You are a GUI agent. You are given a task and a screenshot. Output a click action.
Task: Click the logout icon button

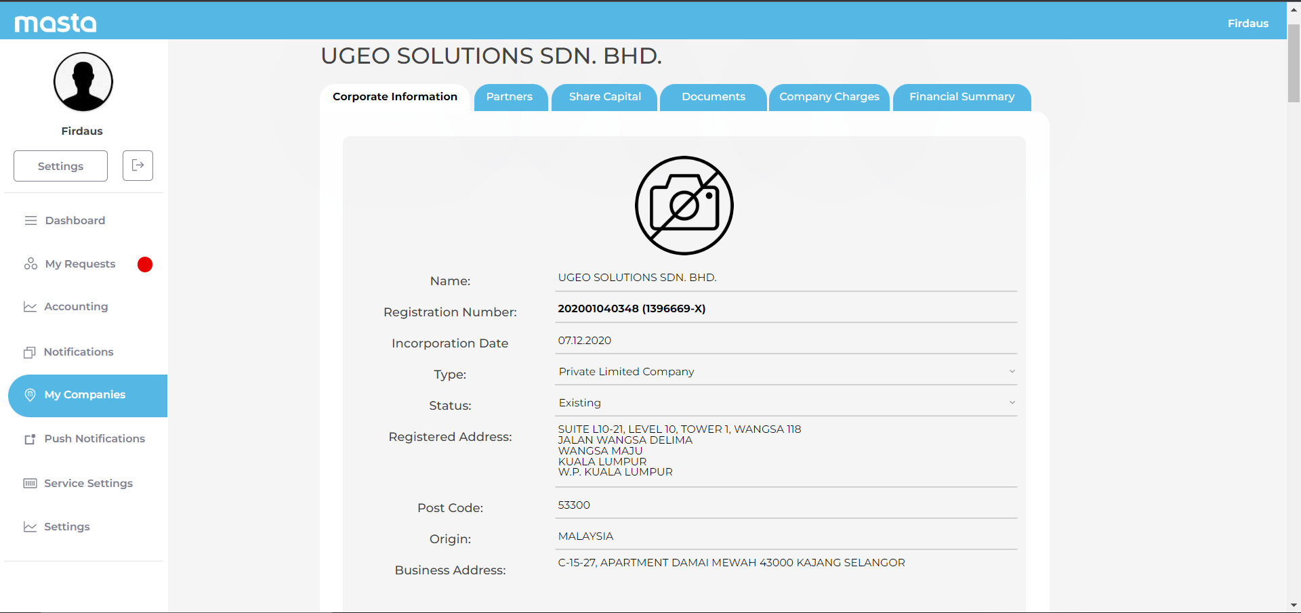click(x=138, y=165)
